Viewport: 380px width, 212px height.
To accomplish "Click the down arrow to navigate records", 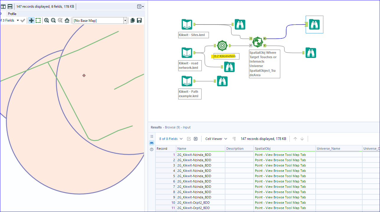I will tap(302, 138).
